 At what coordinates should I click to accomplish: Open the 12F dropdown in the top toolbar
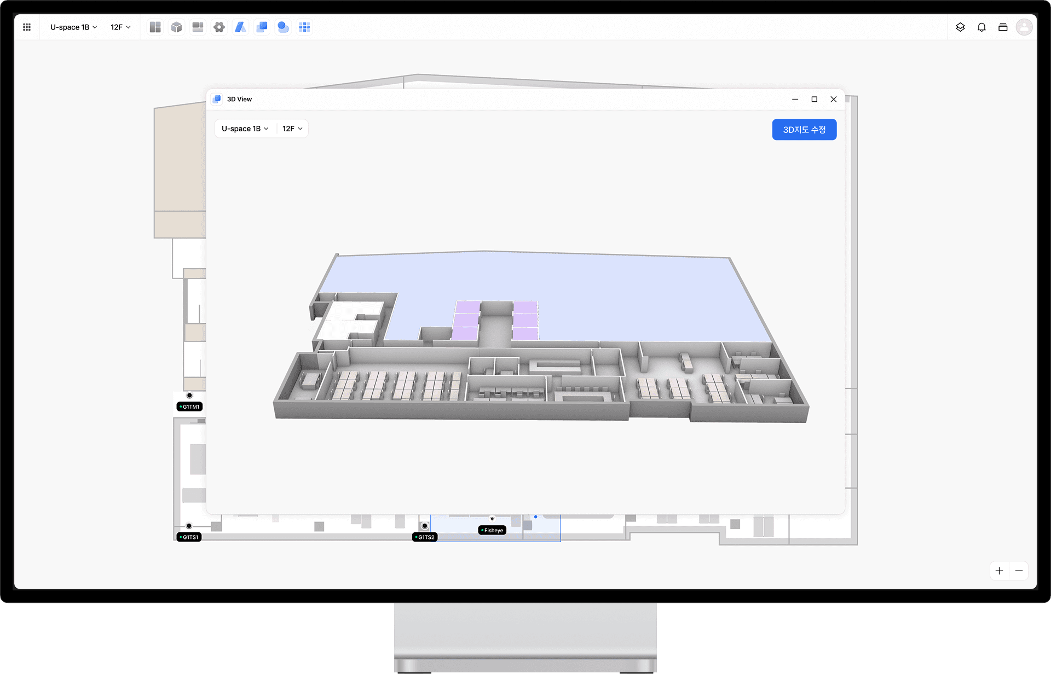[120, 27]
